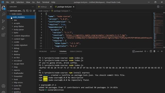Expand the cookie-signature folder
165x93 pixels.
coord(12,45)
